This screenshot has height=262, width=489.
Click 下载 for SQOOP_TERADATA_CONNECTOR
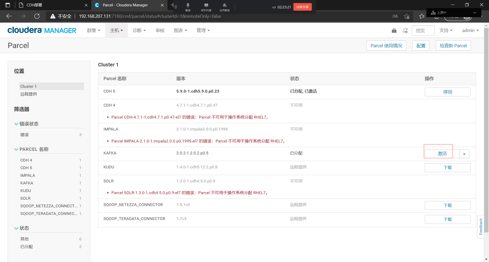pos(447,220)
